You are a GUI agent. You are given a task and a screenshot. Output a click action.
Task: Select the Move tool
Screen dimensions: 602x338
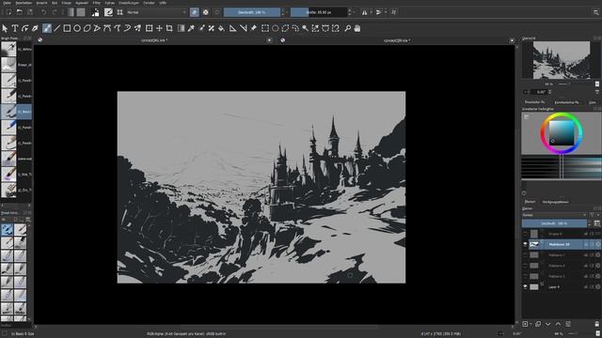(159, 28)
